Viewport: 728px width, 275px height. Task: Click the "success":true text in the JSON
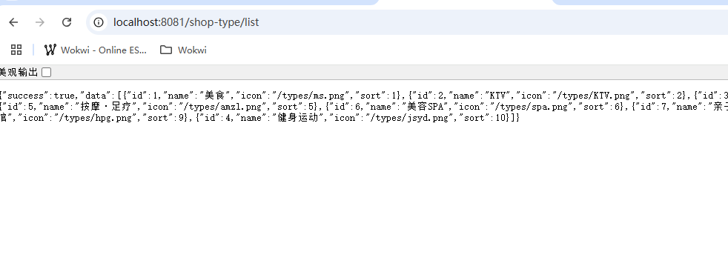click(x=36, y=96)
